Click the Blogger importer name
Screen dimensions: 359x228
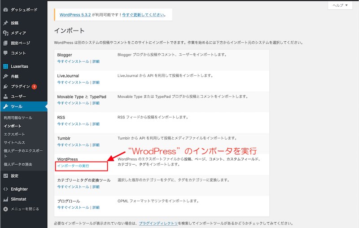click(65, 55)
